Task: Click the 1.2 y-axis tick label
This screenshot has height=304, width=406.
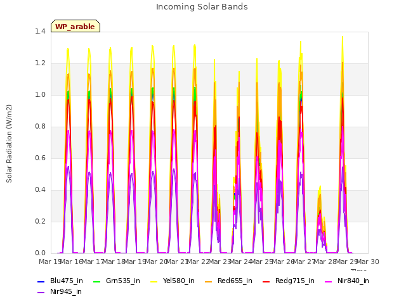Action: coord(40,63)
